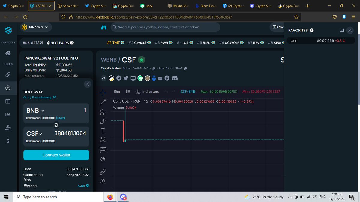Switch to the uncx browser tab
360x202 pixels.
tap(151, 6)
